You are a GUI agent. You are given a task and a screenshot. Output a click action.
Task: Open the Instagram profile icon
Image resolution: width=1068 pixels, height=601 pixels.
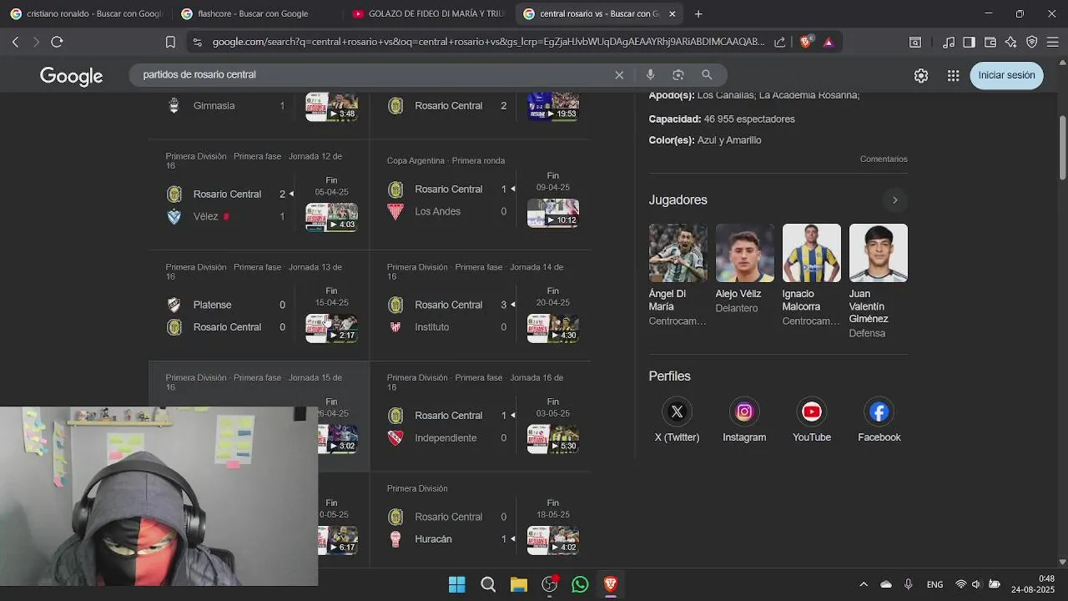744,412
